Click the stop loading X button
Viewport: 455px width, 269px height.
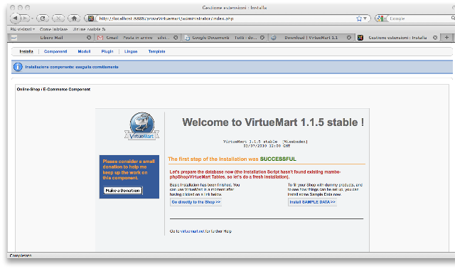[58, 19]
